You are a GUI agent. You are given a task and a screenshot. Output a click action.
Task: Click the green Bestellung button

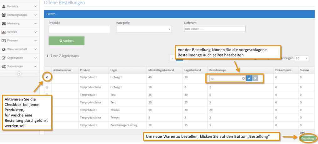[308, 139]
